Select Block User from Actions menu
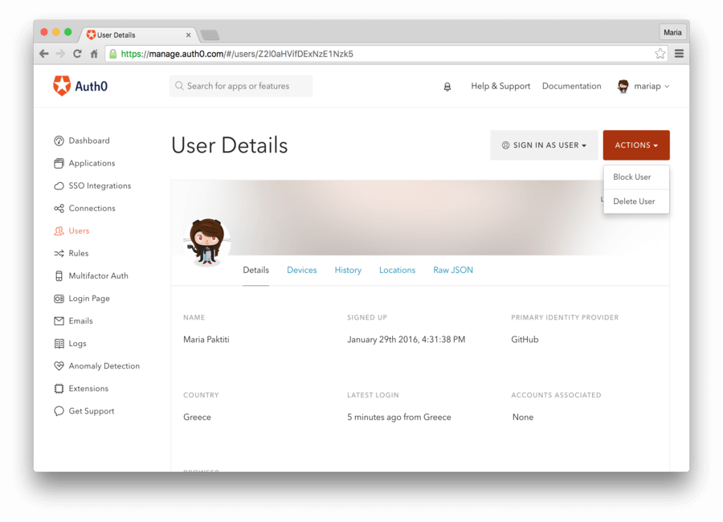 click(636, 177)
